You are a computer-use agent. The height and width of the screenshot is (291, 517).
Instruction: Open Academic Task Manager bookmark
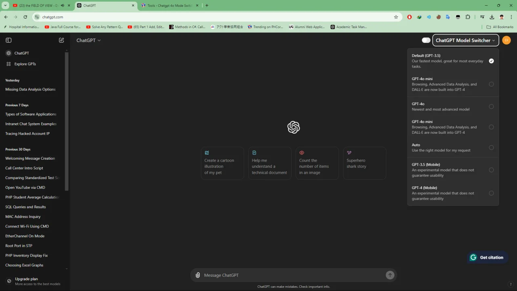point(349,27)
